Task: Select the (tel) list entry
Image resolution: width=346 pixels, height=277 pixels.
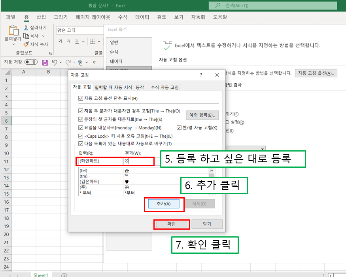Action: pos(144,170)
